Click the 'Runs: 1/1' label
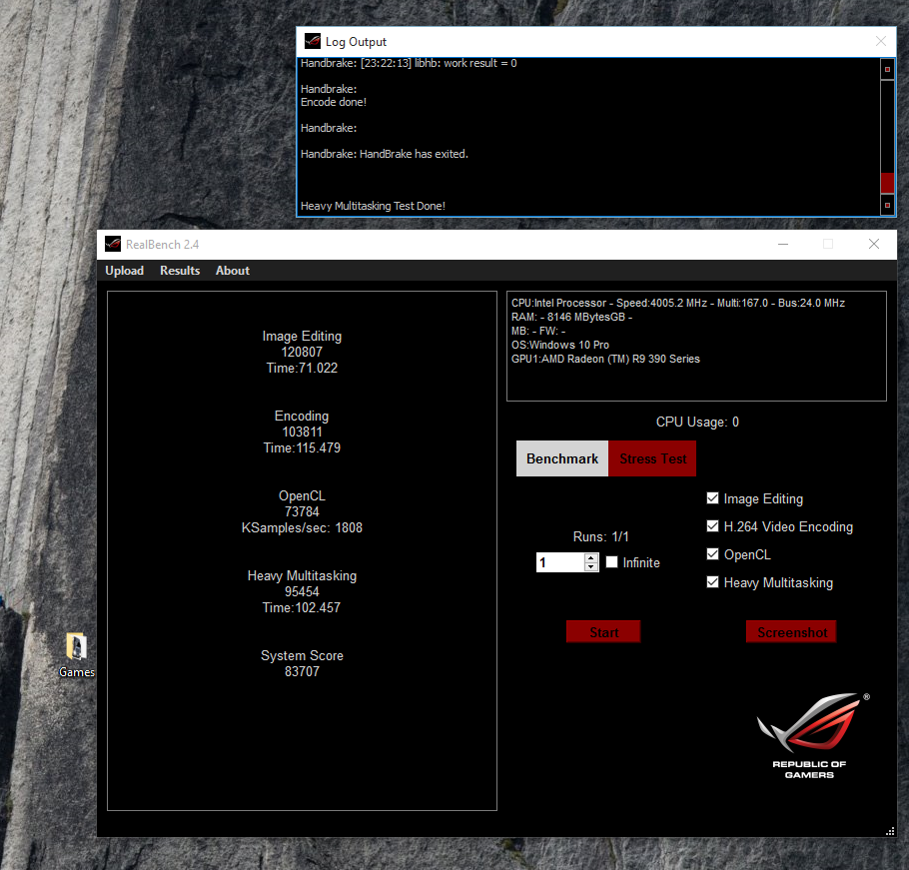The width and height of the screenshot is (909, 870). click(x=600, y=536)
